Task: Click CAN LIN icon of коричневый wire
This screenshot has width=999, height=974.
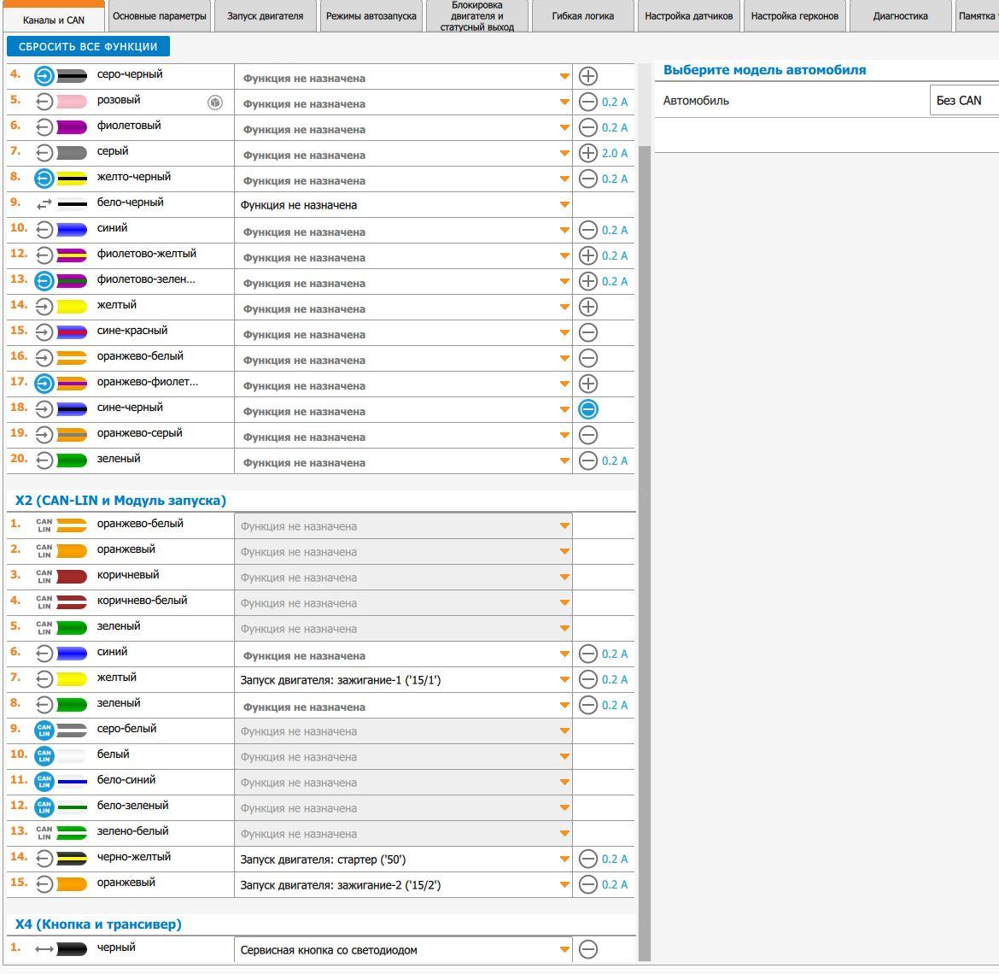Action: [x=44, y=577]
